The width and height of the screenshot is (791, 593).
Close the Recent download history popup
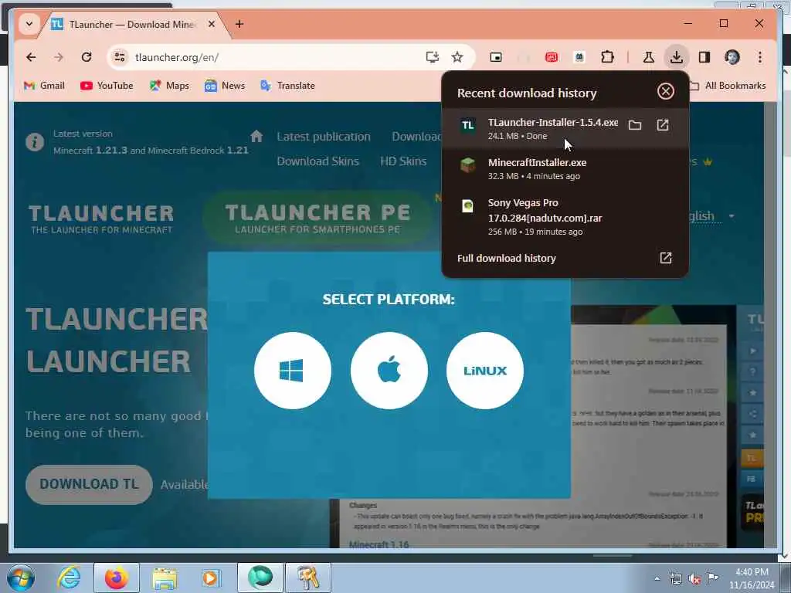[665, 91]
